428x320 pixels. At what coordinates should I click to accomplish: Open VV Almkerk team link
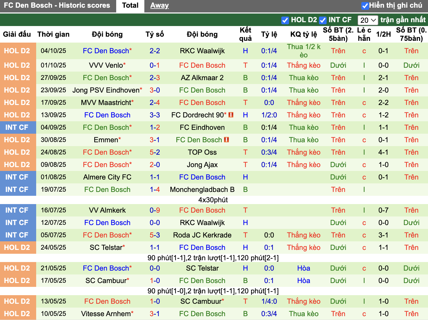pos(107,210)
